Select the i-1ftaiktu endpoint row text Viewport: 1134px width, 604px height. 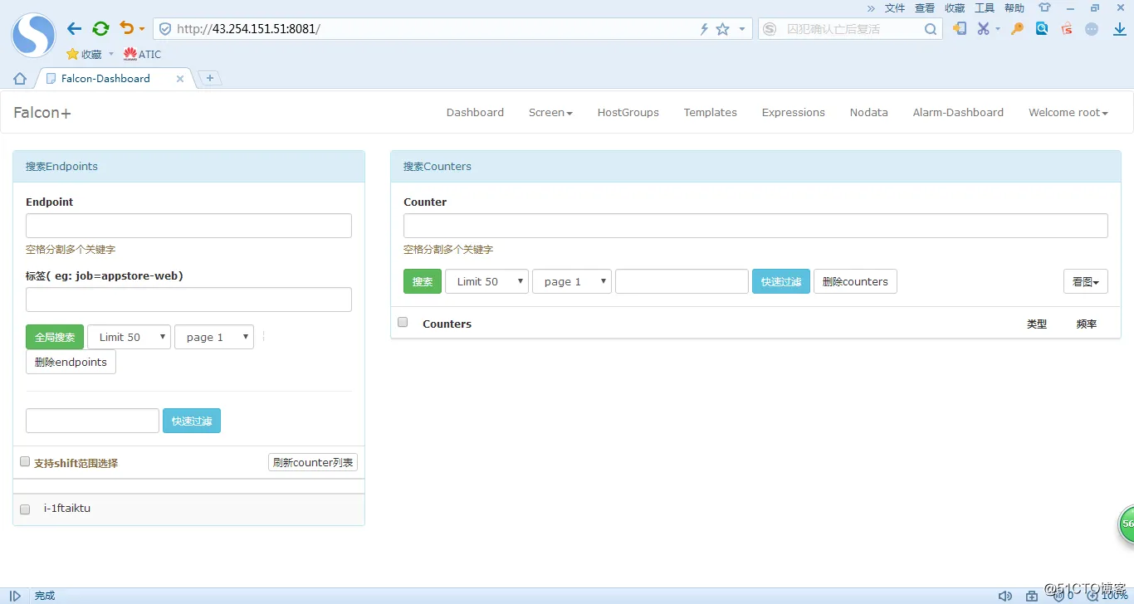point(67,508)
